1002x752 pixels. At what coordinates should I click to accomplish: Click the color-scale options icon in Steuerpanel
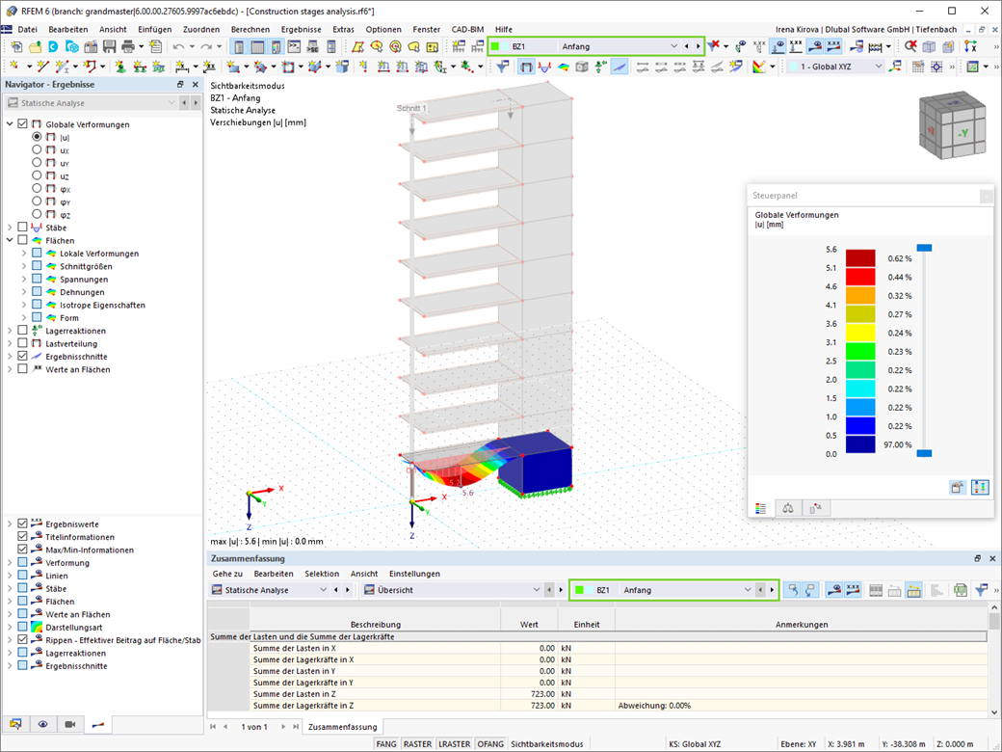pos(980,488)
